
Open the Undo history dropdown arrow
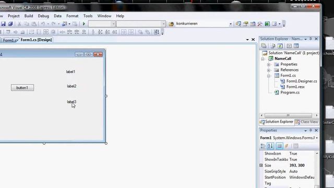(48, 24)
